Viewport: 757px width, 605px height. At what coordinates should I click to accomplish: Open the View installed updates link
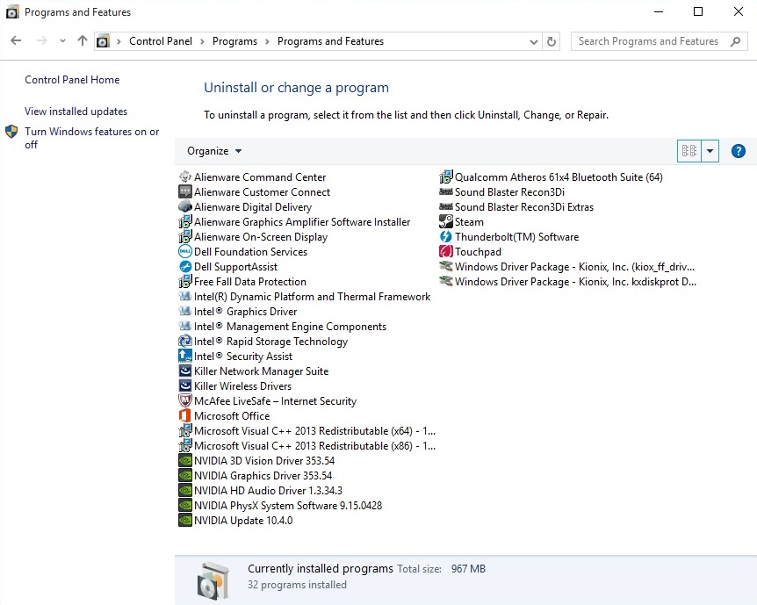coord(76,112)
